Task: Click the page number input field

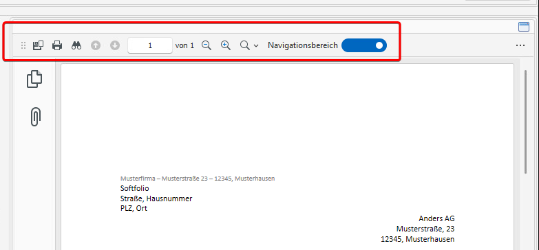Action: point(150,45)
